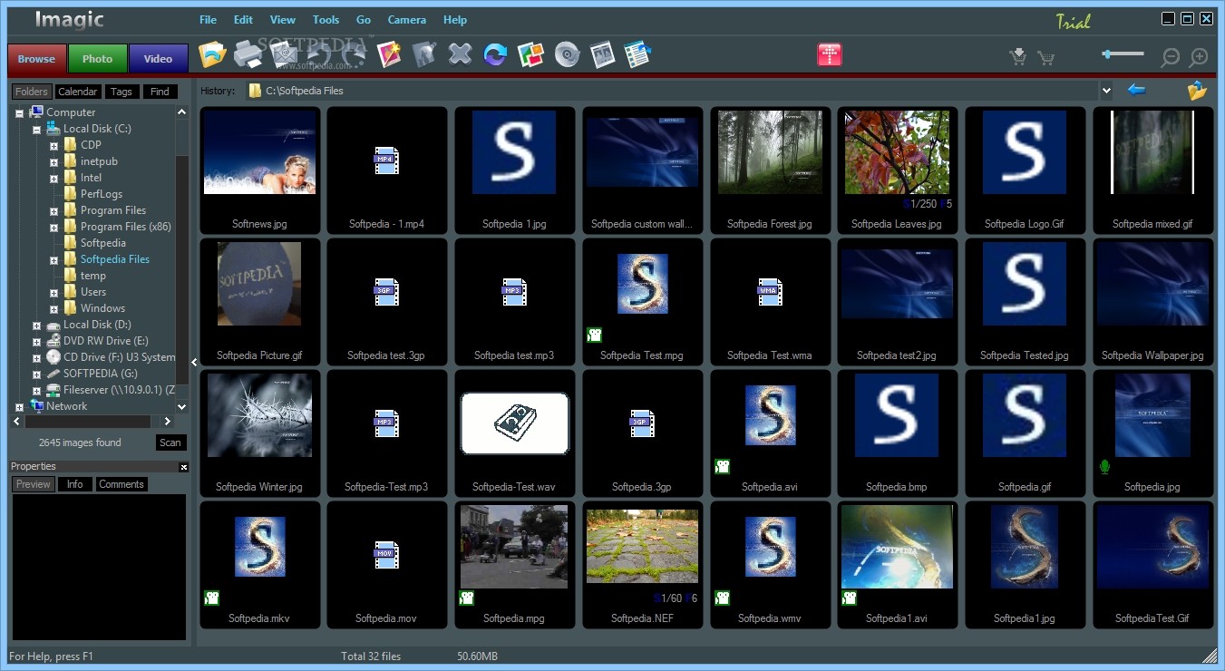Select the PerfLogs folder in tree
The height and width of the screenshot is (671, 1225).
pyautogui.click(x=101, y=194)
